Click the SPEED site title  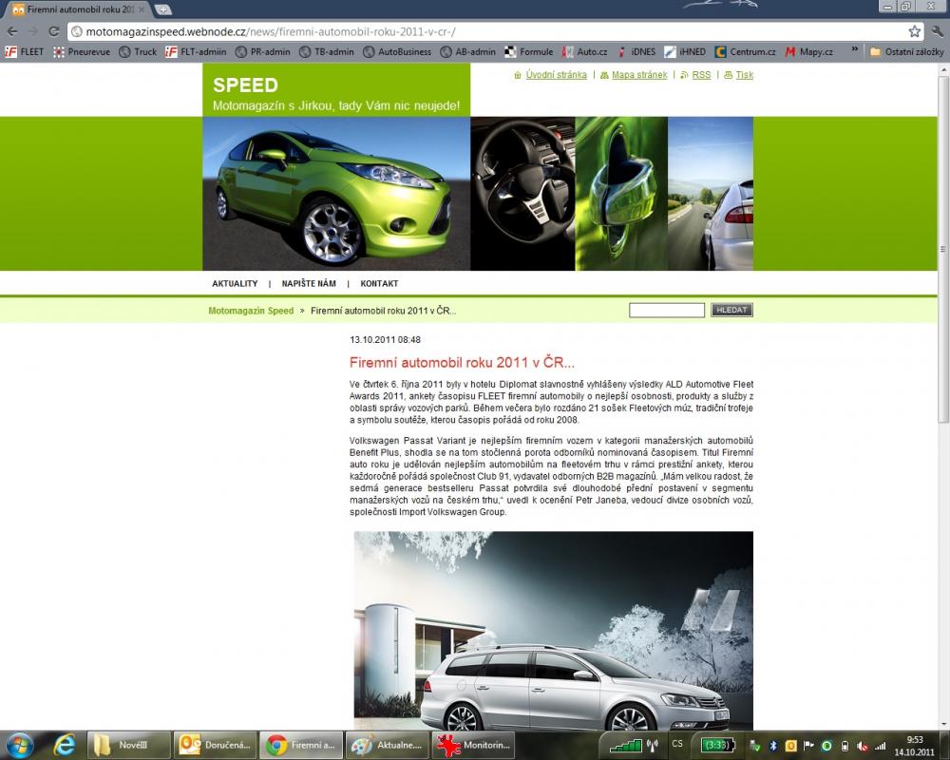pos(245,85)
